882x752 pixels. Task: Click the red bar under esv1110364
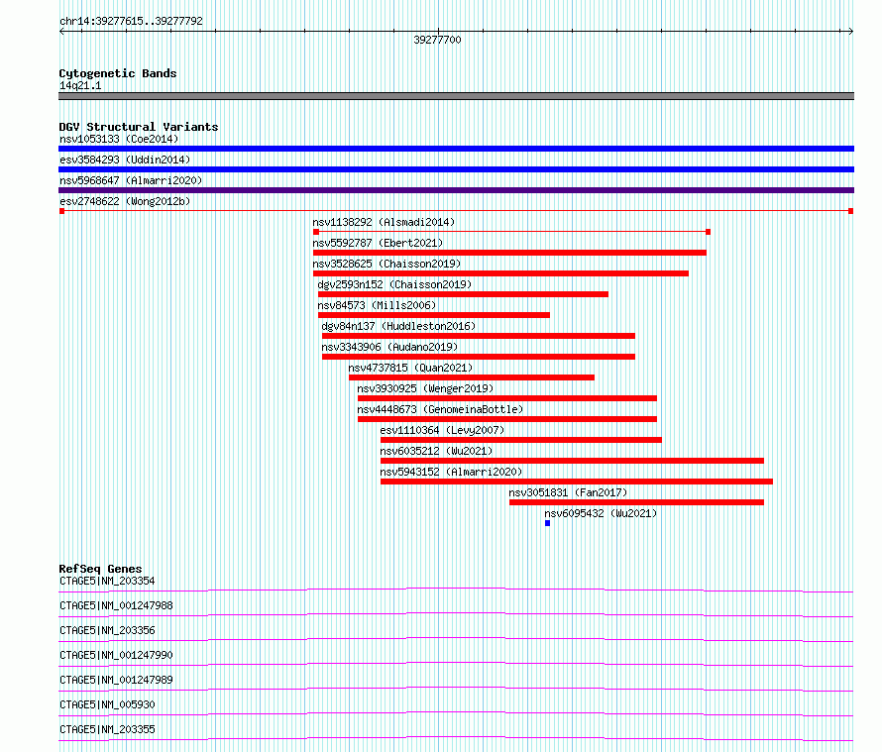pyautogui.click(x=521, y=440)
